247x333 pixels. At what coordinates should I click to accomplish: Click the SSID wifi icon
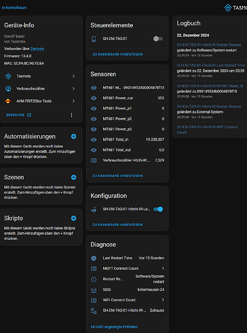click(94, 290)
